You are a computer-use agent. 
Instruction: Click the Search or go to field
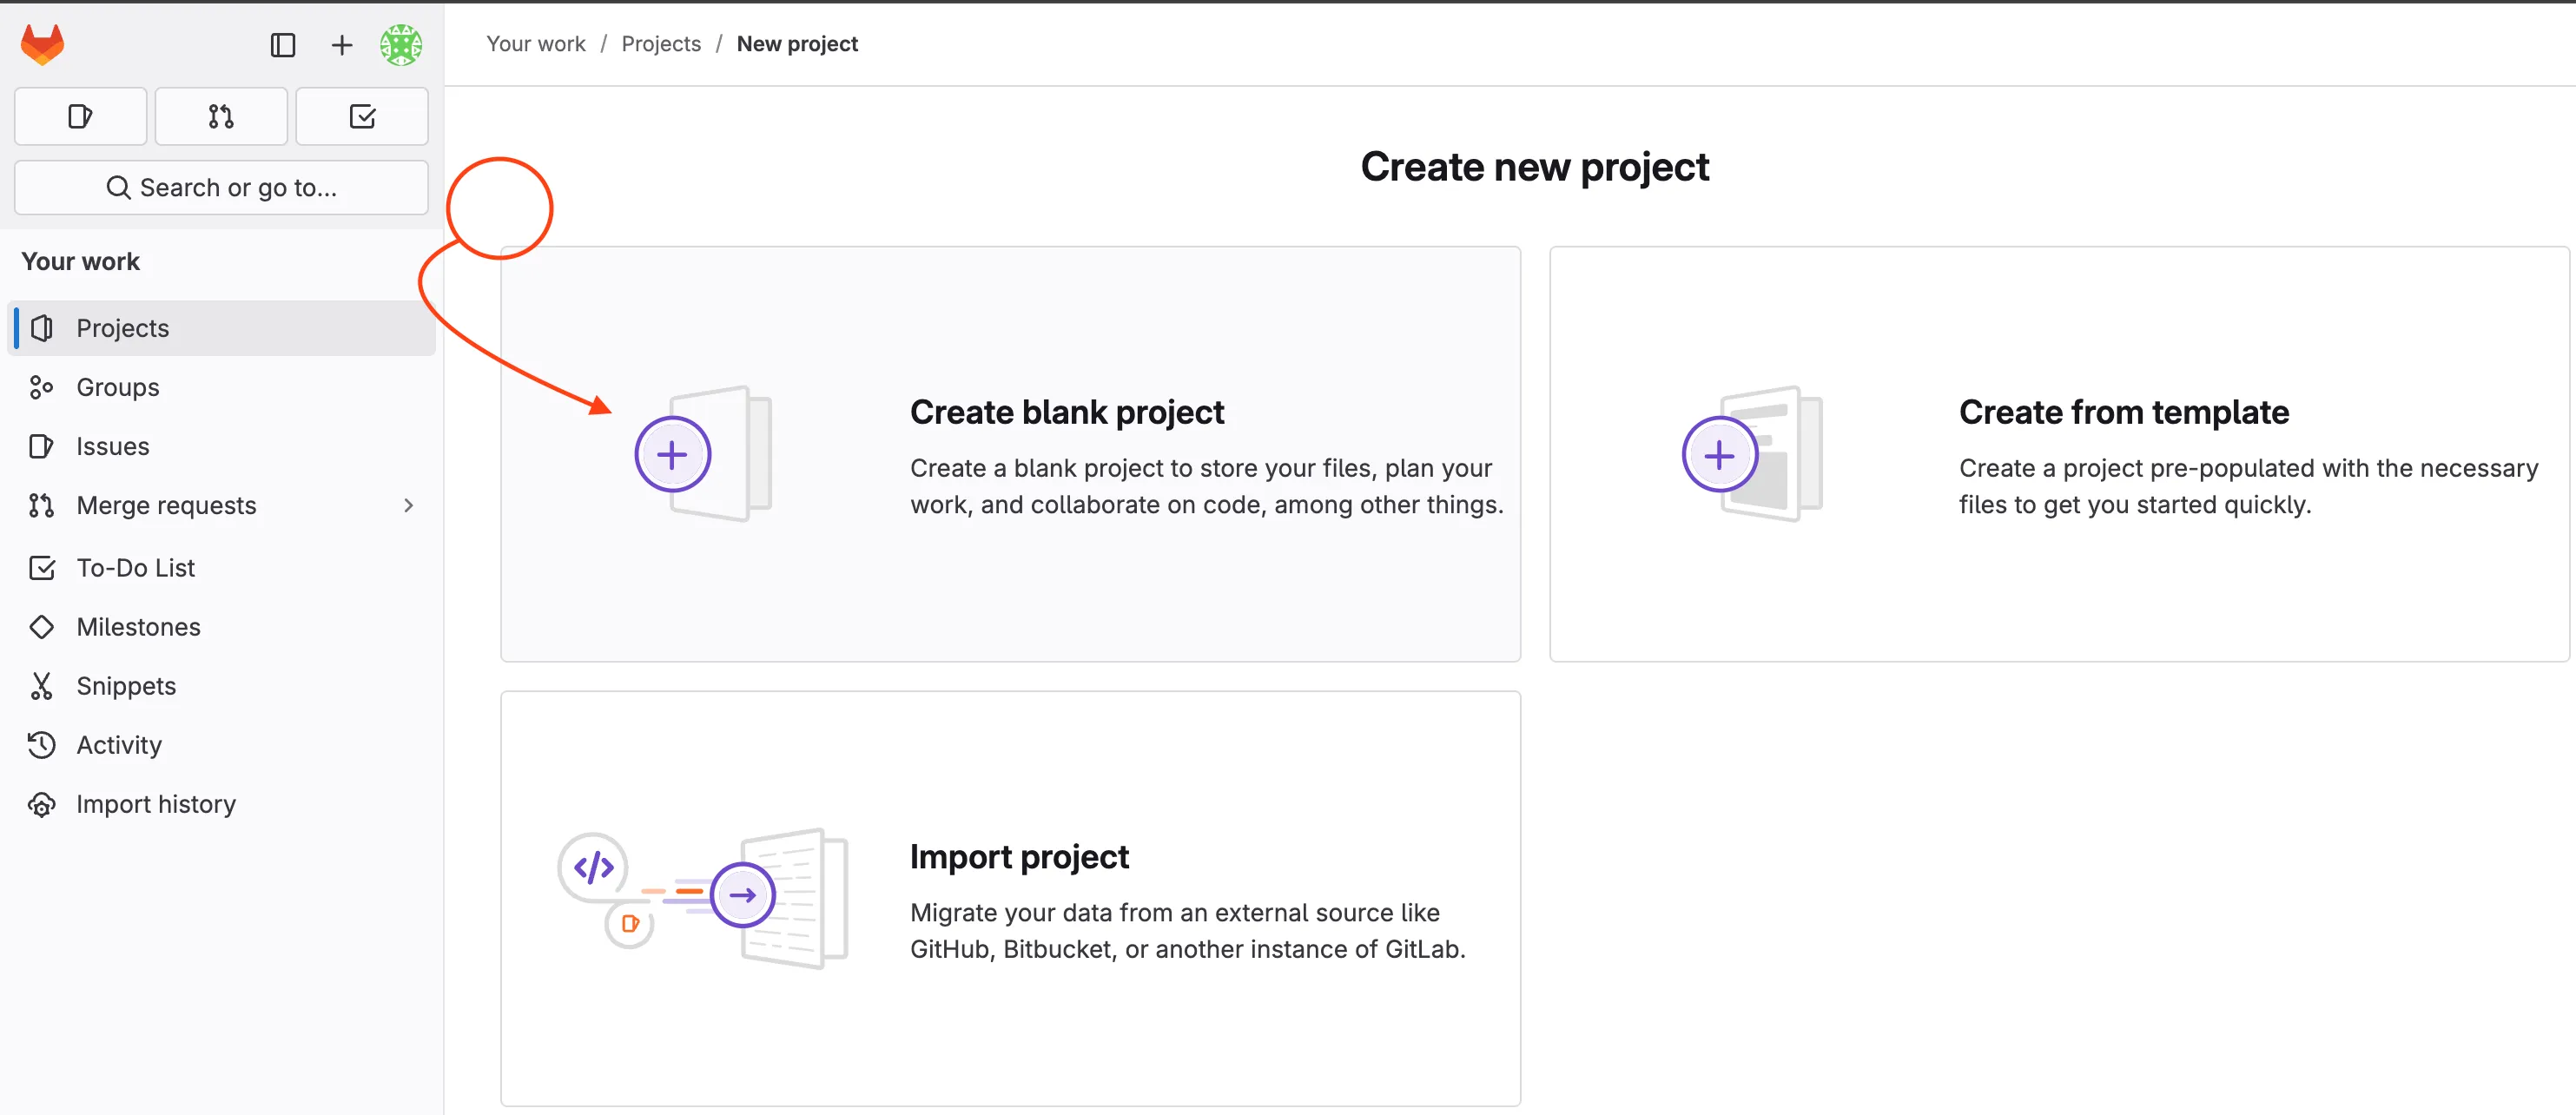pyautogui.click(x=221, y=187)
